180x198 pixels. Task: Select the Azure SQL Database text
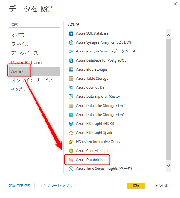(x=92, y=33)
